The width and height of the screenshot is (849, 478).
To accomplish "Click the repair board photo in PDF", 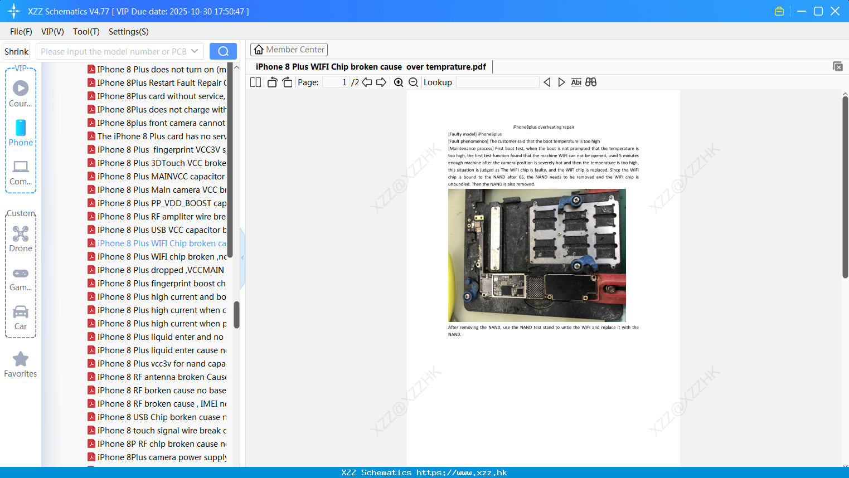I will click(x=537, y=255).
